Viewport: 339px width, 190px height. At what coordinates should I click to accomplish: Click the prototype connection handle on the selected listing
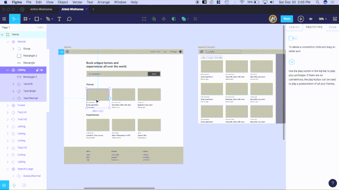click(110, 98)
